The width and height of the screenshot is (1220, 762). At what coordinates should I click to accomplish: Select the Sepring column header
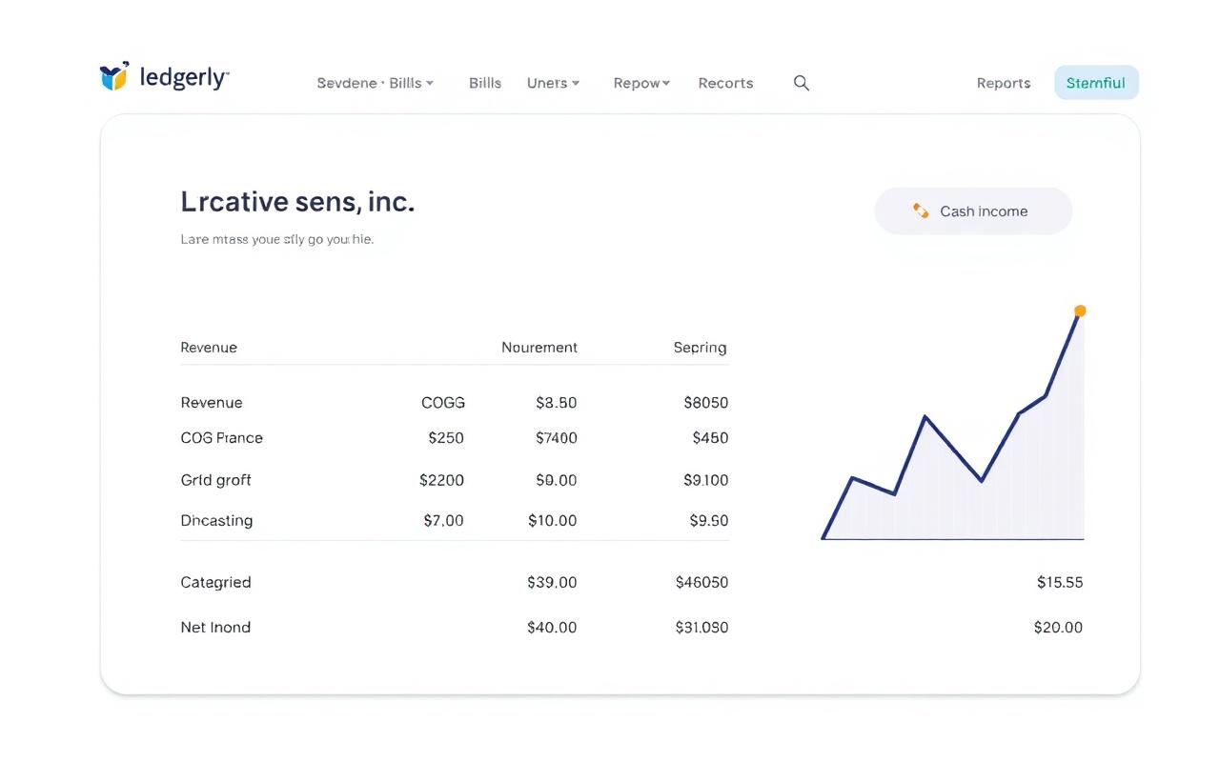pyautogui.click(x=700, y=347)
